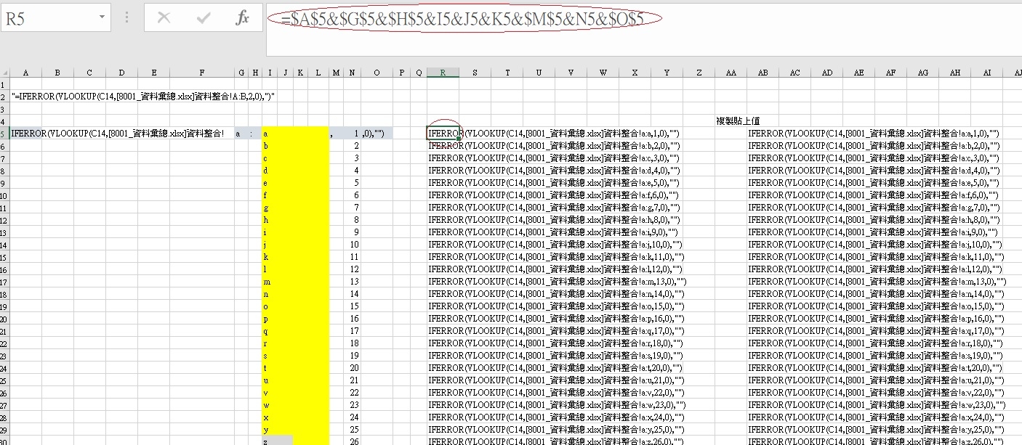Click the colon cell H5
The image size is (1022, 445).
(255, 134)
